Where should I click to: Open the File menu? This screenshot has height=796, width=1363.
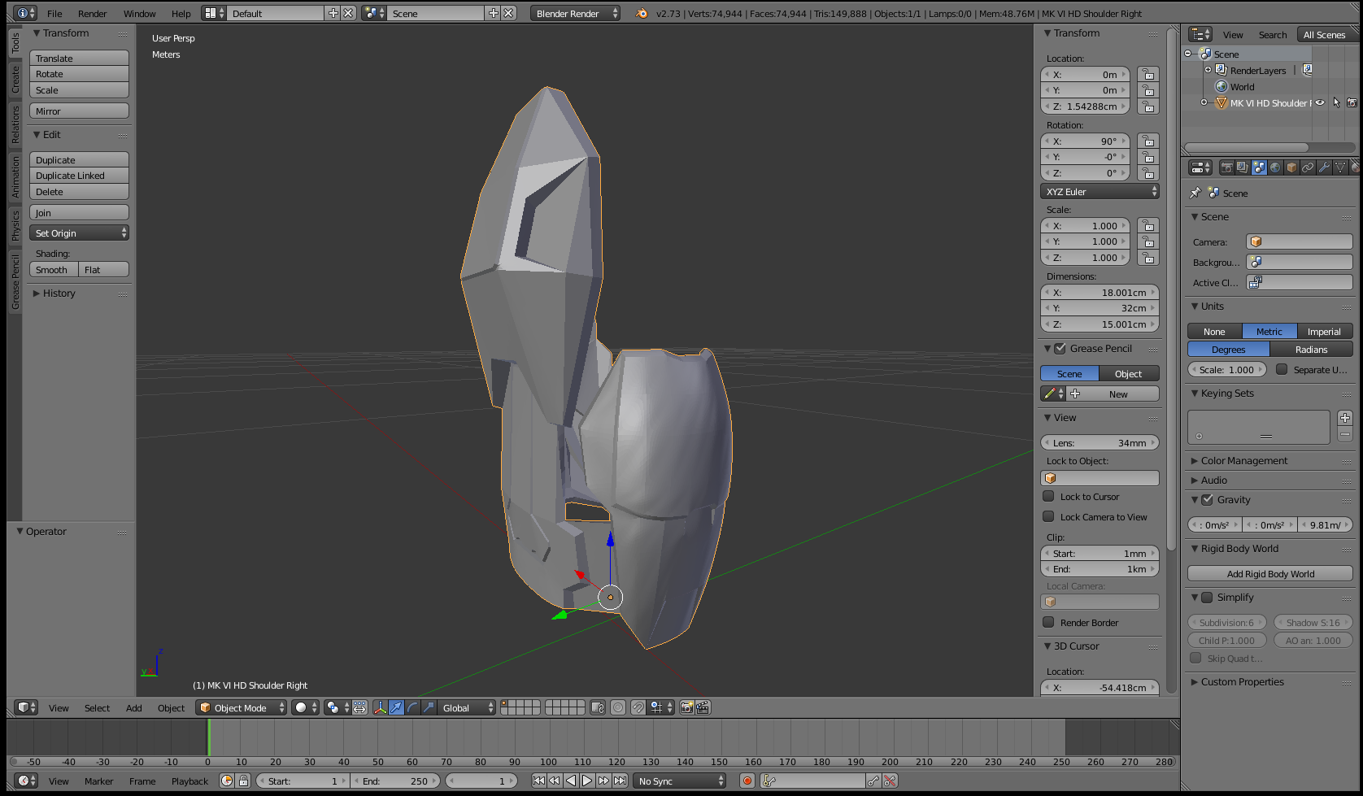(x=54, y=14)
